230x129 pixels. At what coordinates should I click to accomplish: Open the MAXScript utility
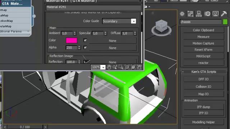click(203, 56)
